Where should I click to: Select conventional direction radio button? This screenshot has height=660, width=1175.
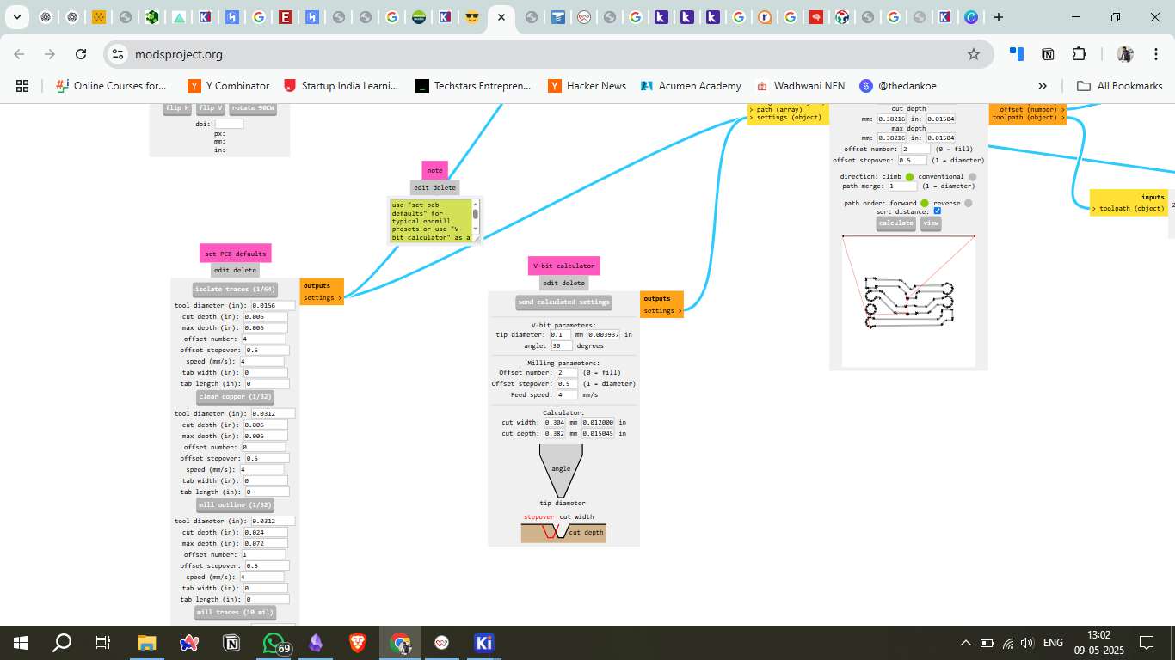tap(973, 177)
